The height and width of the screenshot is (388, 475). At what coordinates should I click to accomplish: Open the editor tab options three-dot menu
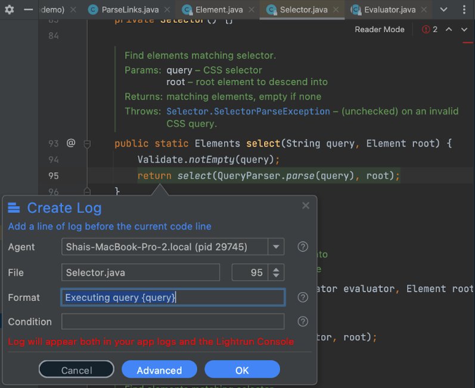pos(464,10)
